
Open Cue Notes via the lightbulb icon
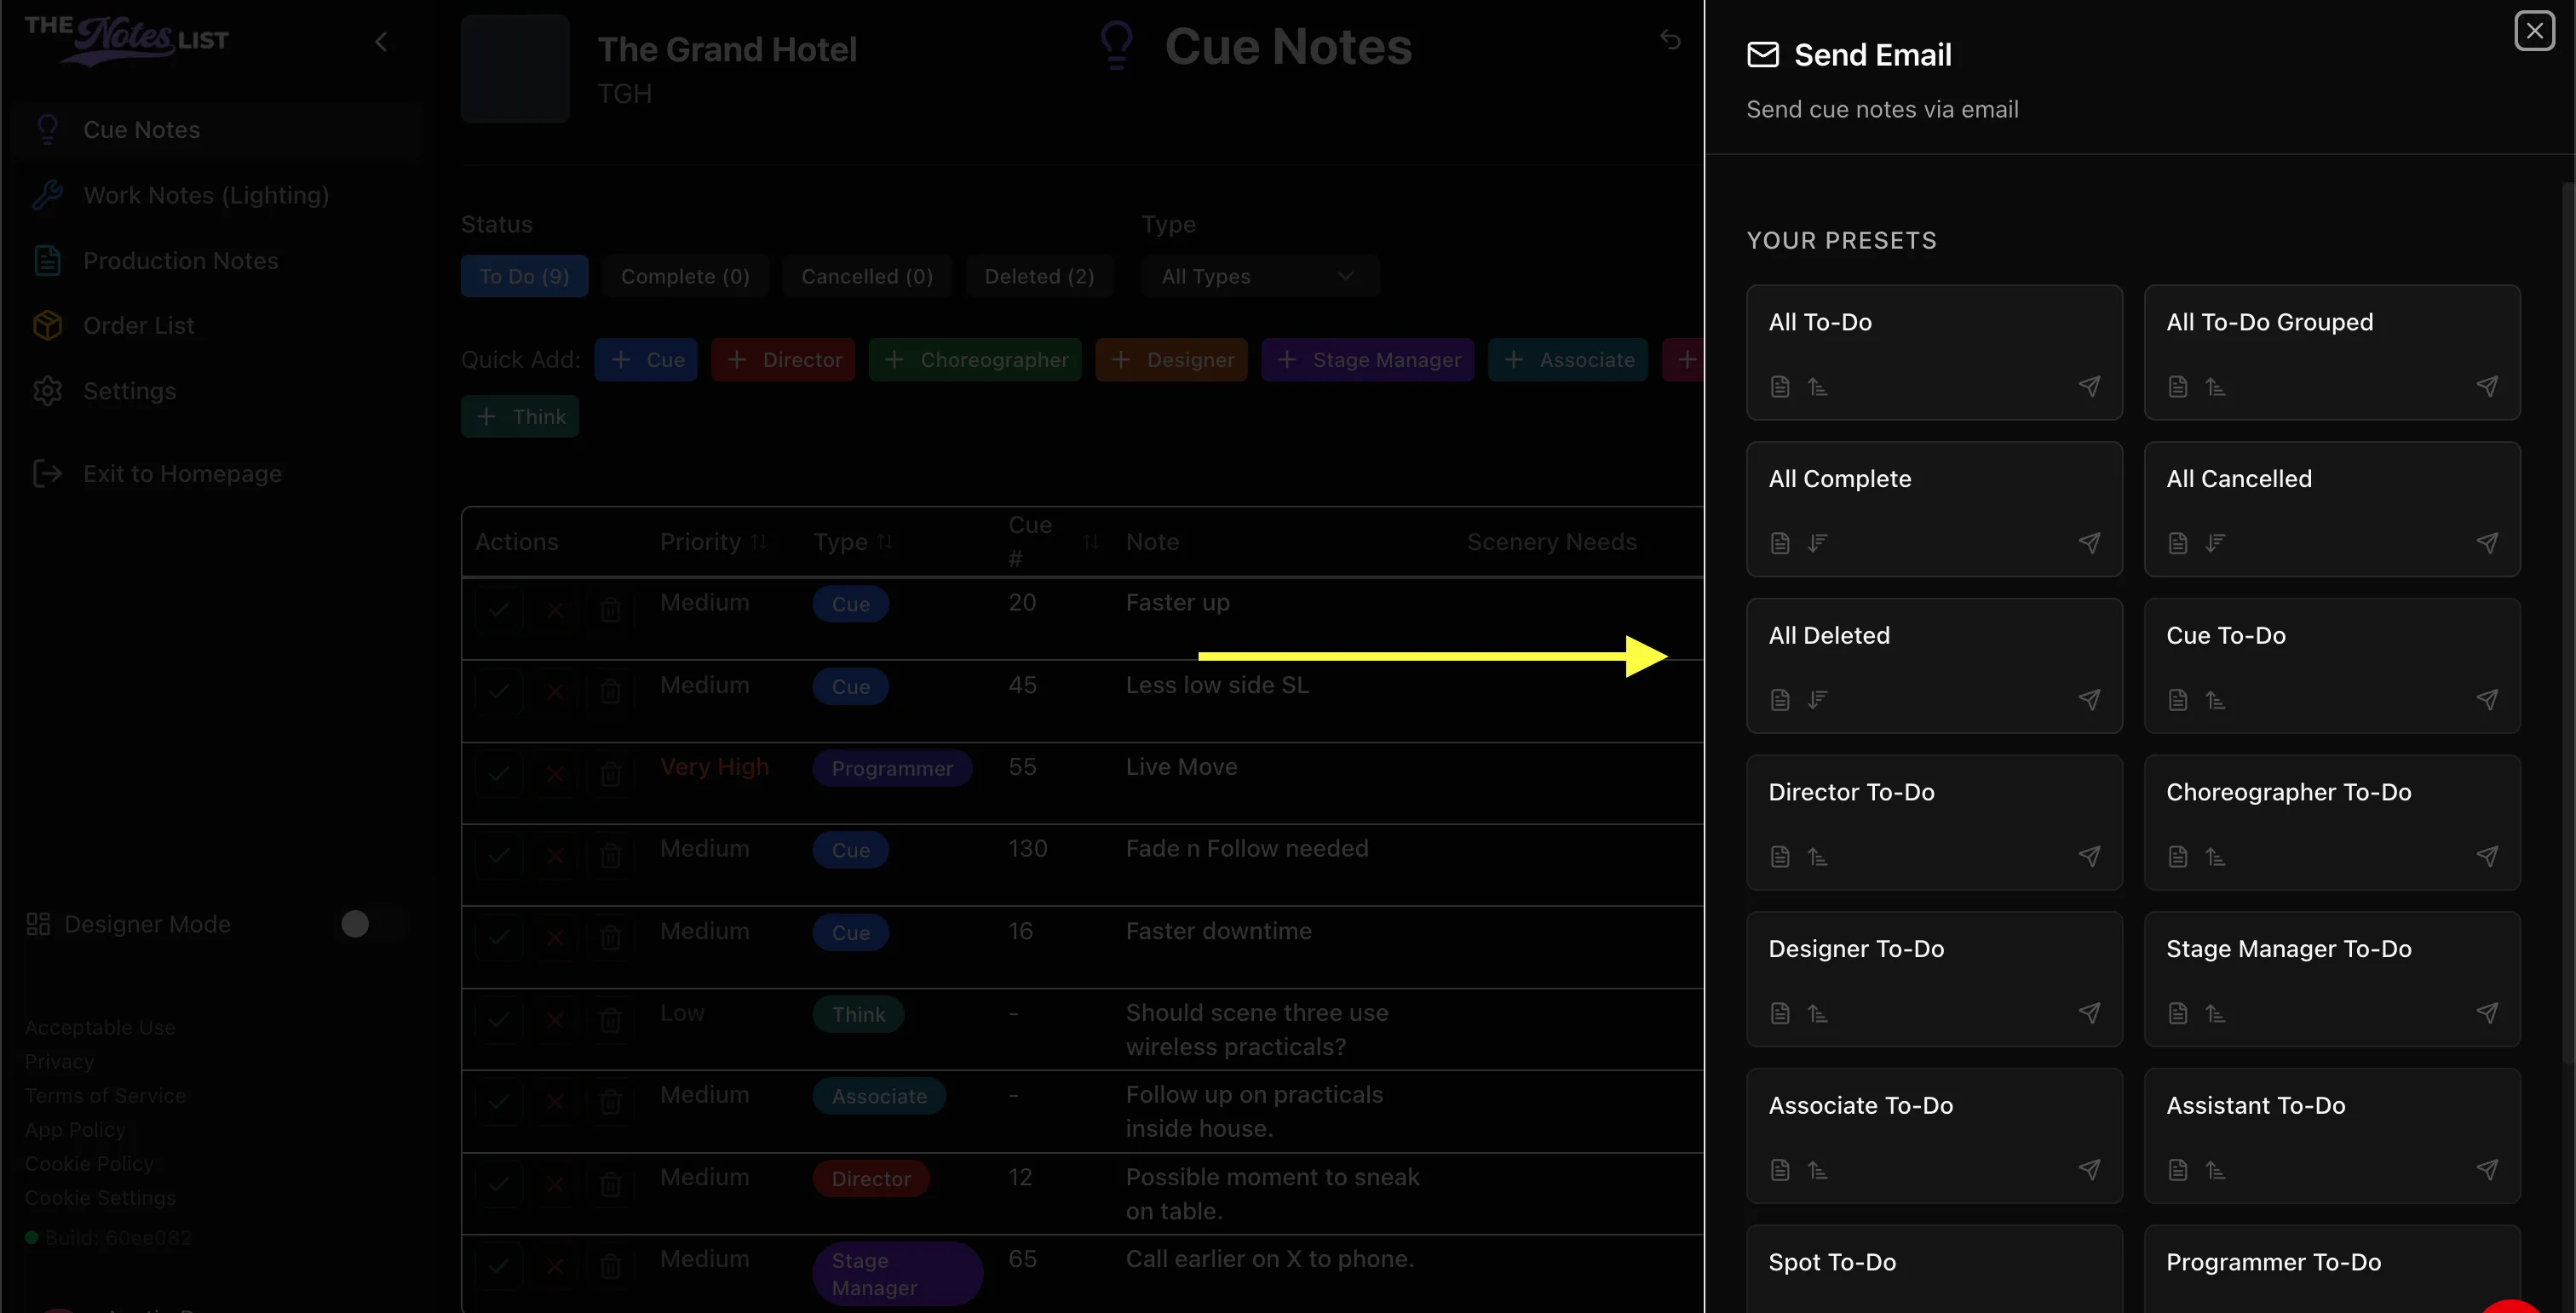tap(47, 130)
